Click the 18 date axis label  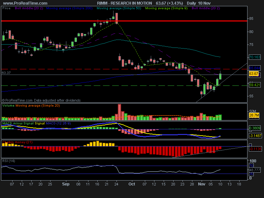tap(239, 184)
